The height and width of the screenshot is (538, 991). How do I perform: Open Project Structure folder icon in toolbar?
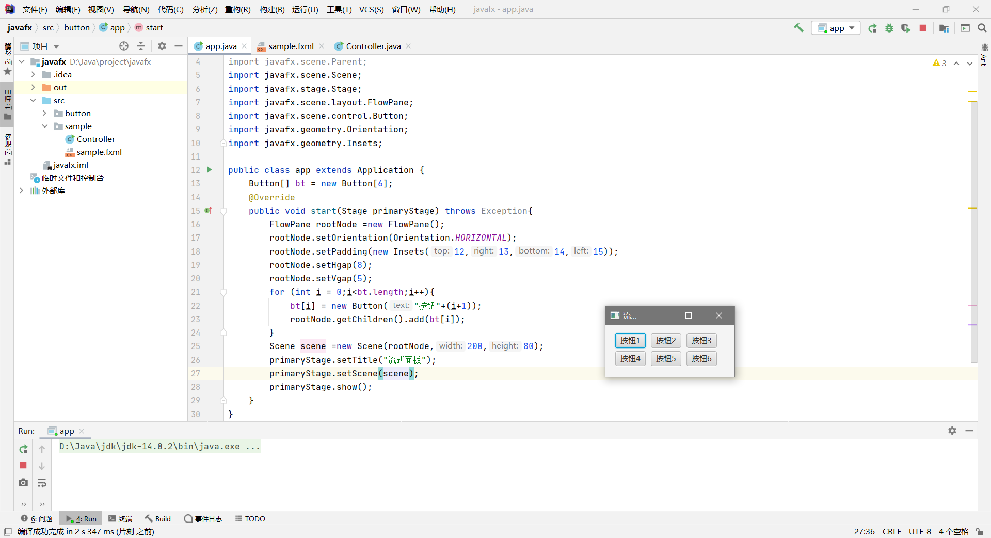(x=943, y=28)
